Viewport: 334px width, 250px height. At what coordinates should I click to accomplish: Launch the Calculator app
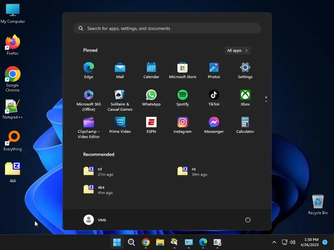pos(245,125)
